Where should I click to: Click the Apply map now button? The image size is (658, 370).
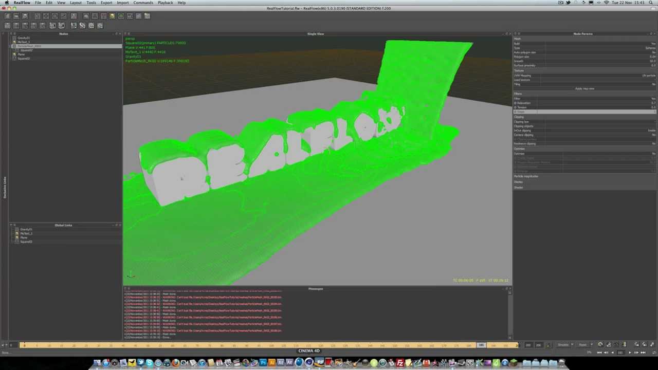pyautogui.click(x=584, y=88)
